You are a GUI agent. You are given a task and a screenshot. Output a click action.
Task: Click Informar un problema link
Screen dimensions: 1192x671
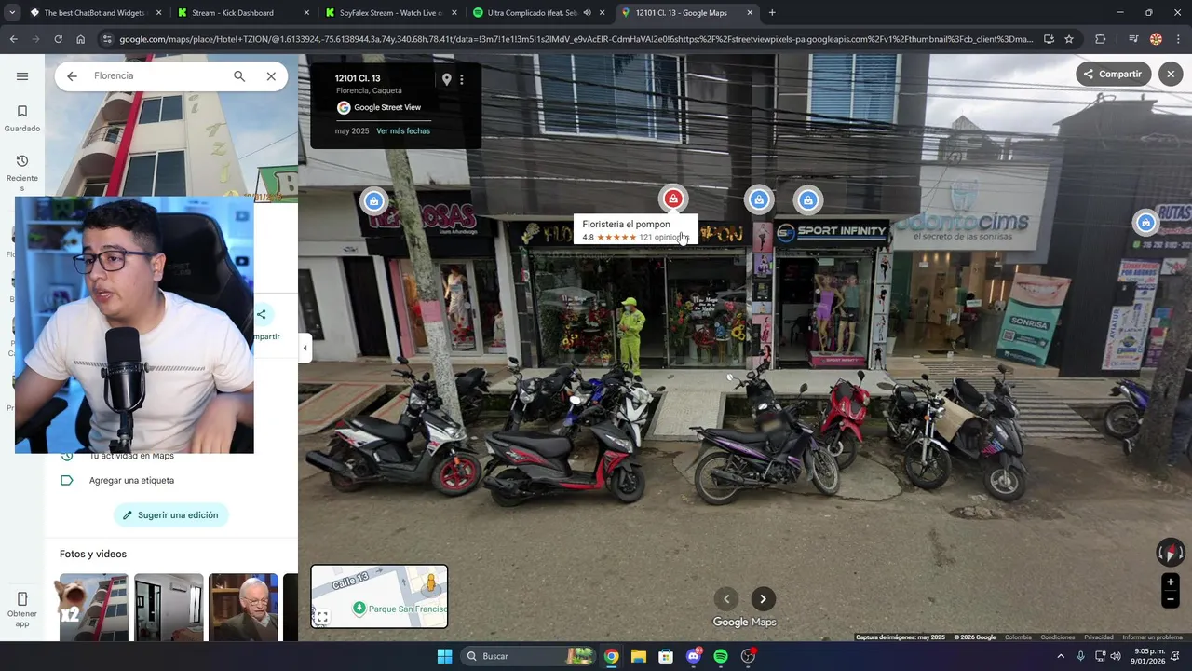[x=1152, y=637]
